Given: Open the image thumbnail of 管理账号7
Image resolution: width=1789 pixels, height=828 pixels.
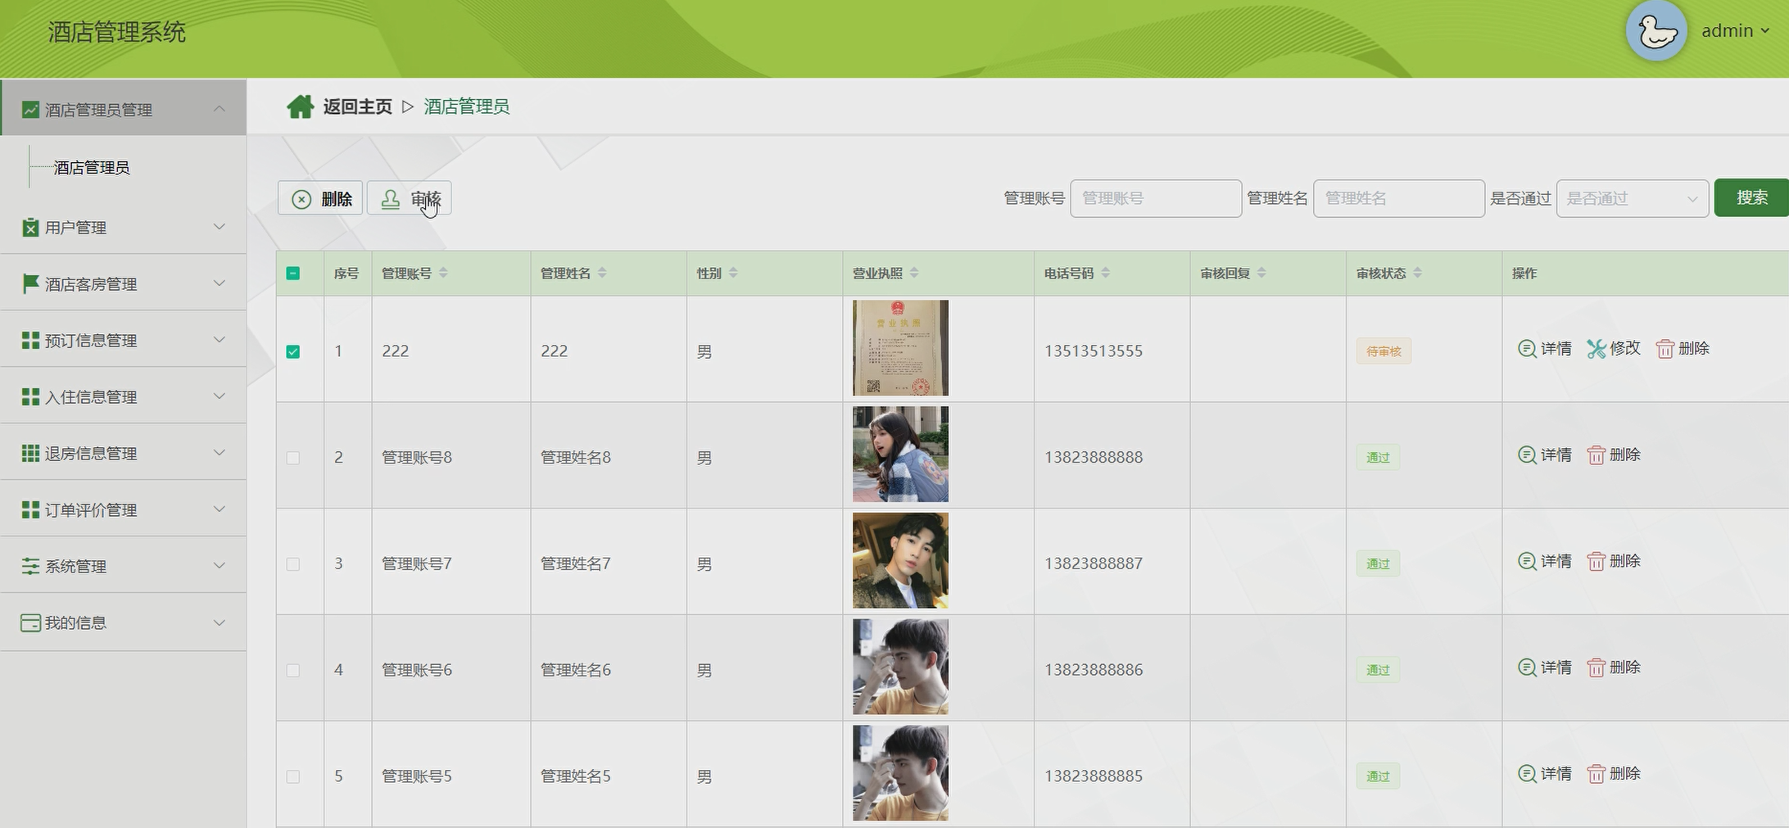Looking at the screenshot, I should (x=900, y=560).
